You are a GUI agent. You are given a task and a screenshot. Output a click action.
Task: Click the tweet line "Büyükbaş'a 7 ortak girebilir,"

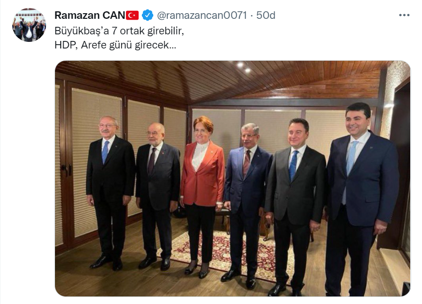(x=119, y=31)
